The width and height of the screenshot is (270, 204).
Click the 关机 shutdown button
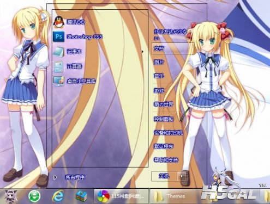coord(164,176)
